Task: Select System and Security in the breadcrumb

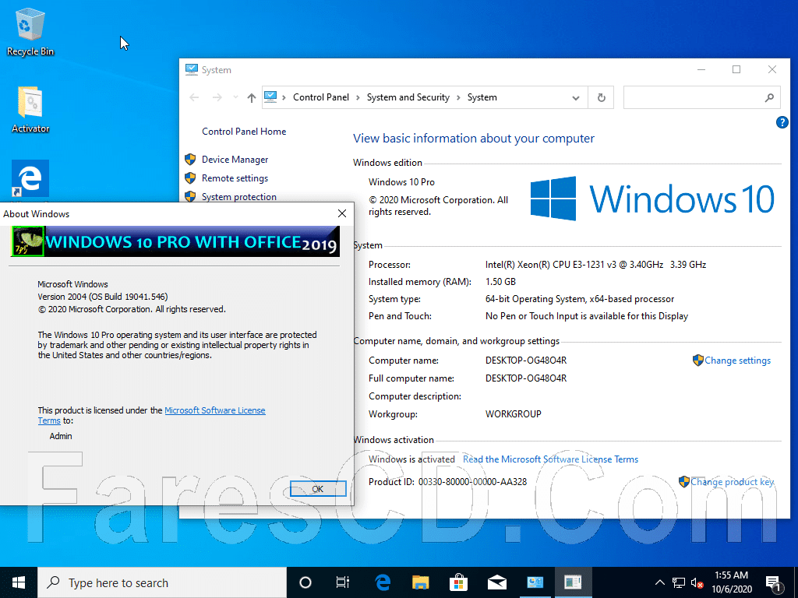Action: pyautogui.click(x=408, y=97)
